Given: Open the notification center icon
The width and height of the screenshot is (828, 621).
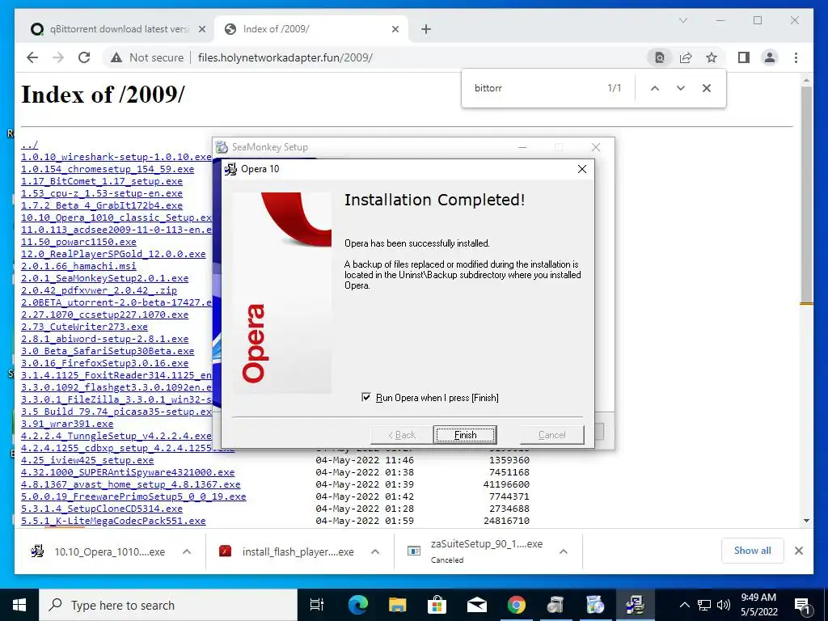Looking at the screenshot, I should [802, 605].
